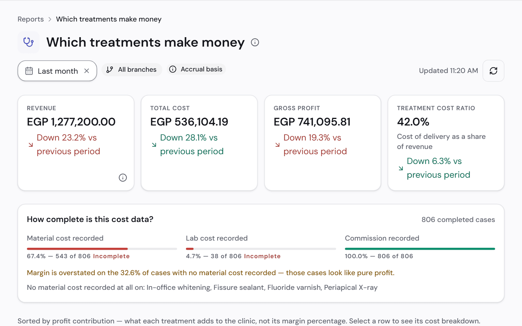This screenshot has height=326, width=522.
Task: Click the Commission recorded progress bar
Action: 420,249
